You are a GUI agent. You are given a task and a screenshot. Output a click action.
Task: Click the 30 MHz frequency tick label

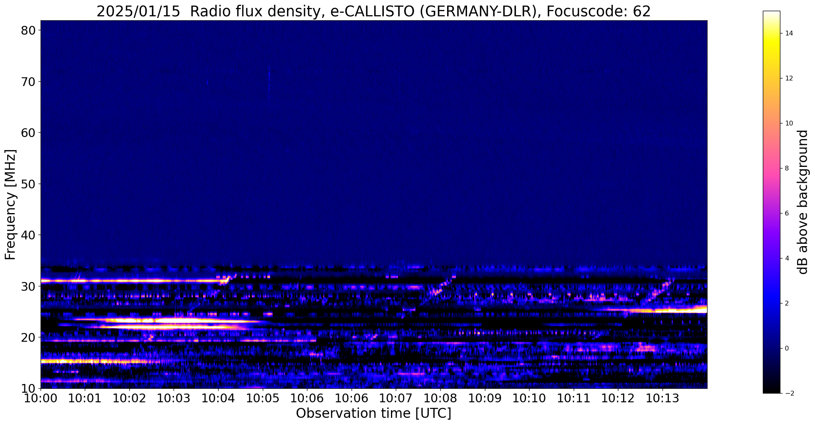tap(29, 286)
